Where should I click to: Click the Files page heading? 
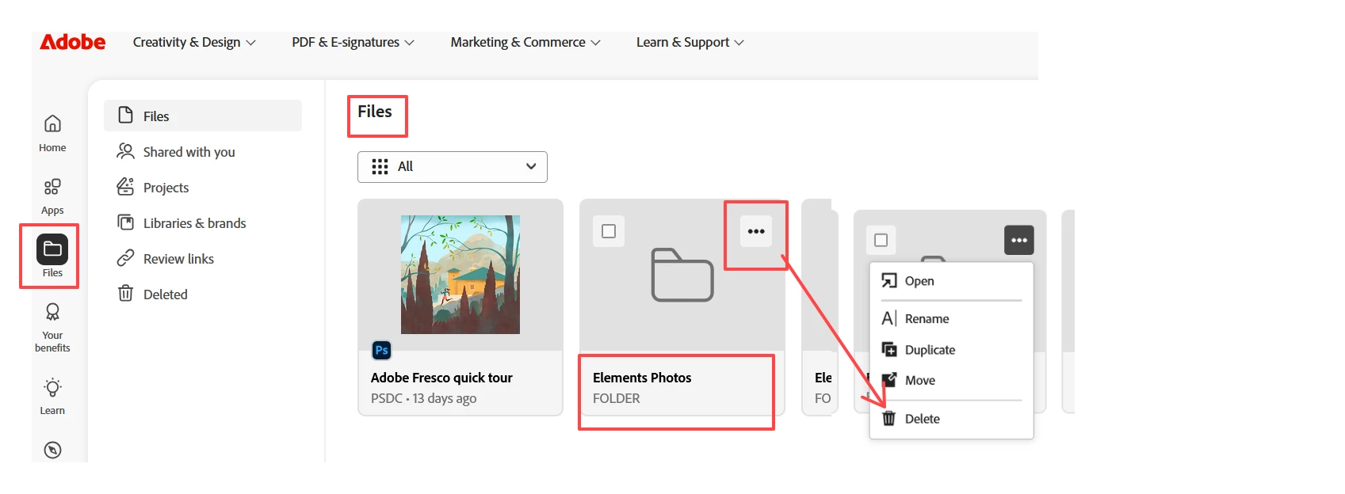374,112
